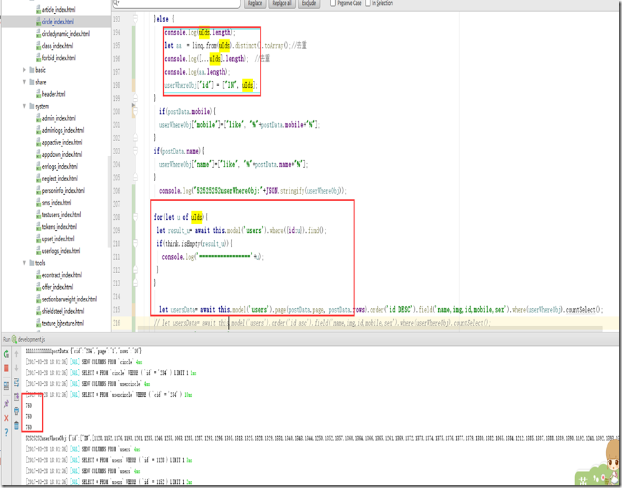Viewport: 622px width, 488px height.
Task: Open appdown_index.html file
Action: [62, 154]
